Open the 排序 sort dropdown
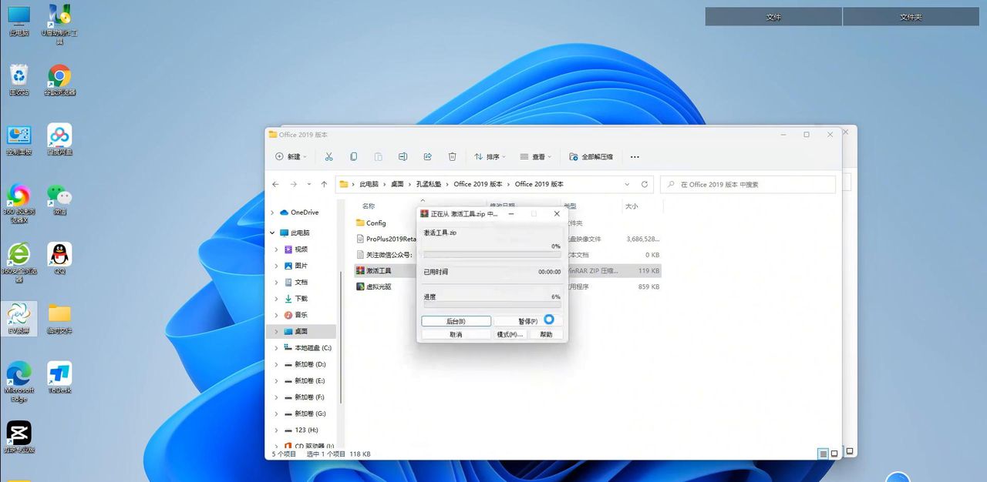987x482 pixels. [490, 156]
